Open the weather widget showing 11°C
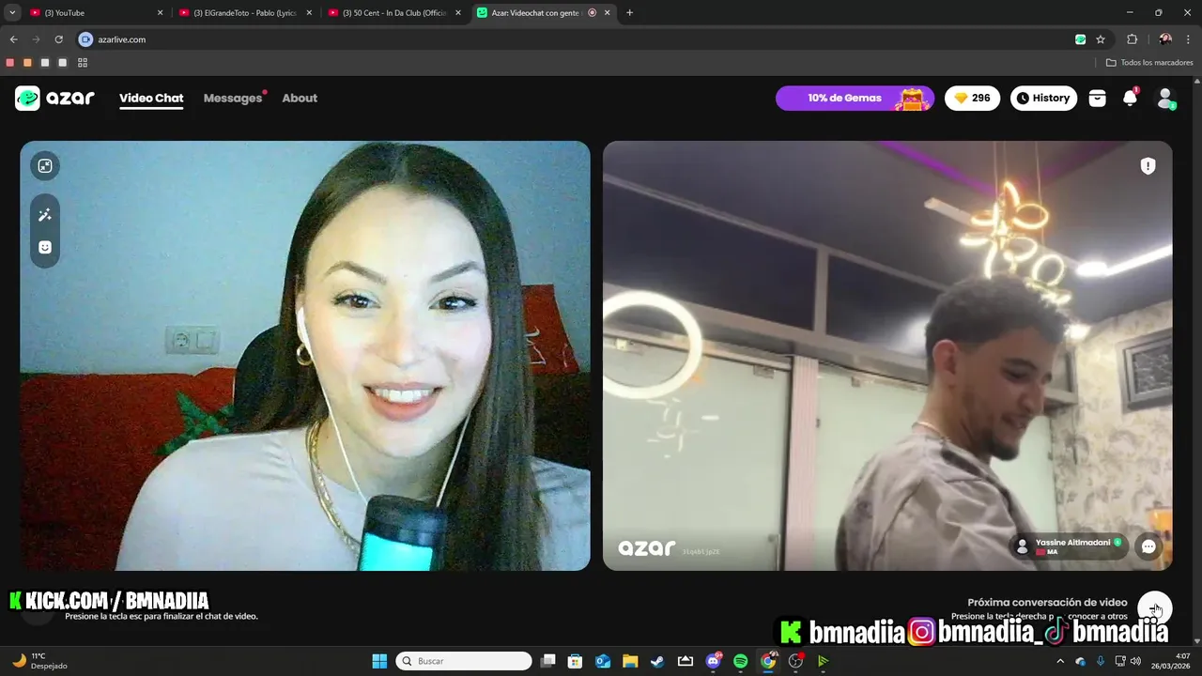 tap(39, 661)
